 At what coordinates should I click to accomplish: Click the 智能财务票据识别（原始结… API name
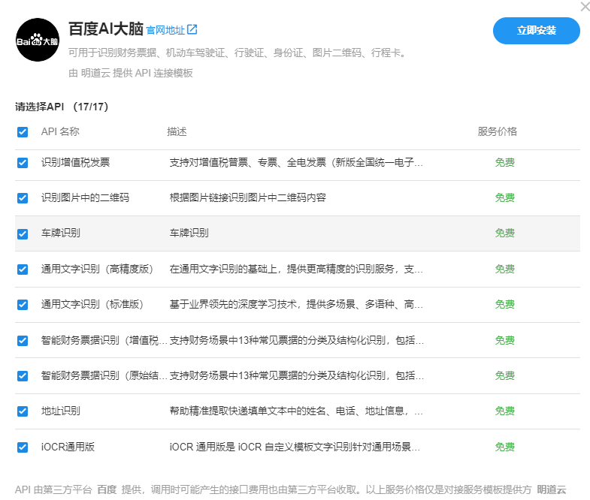104,375
